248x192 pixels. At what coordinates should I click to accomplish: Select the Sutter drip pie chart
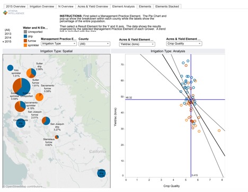click(31, 73)
